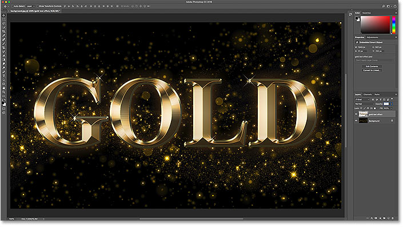The image size is (403, 227).
Task: Click inside the red color picker field
Action: (375, 25)
